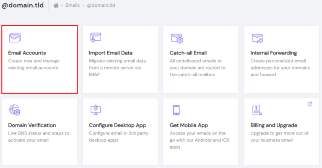
Task: Click the Billing and Upgrade invoice icon
Action: [x=257, y=110]
